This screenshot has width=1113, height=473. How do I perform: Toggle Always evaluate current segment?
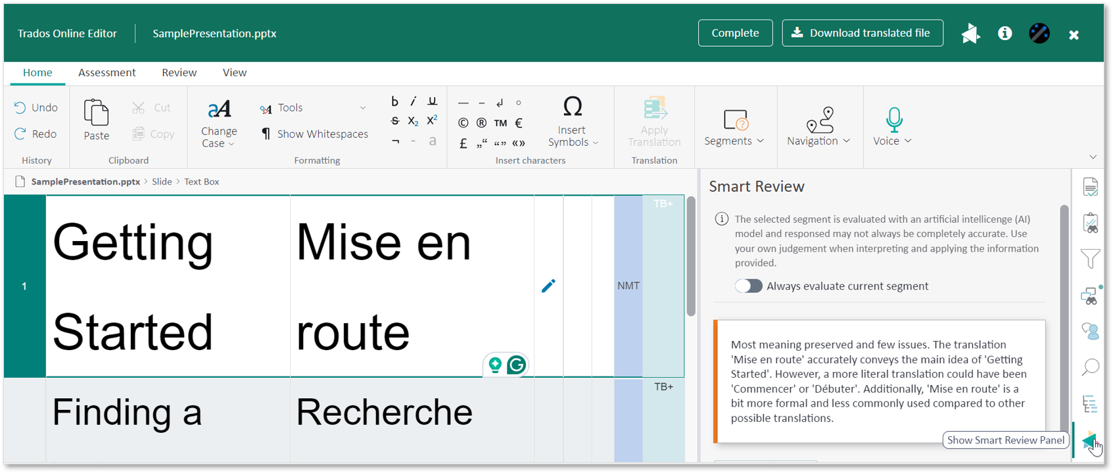pyautogui.click(x=749, y=286)
